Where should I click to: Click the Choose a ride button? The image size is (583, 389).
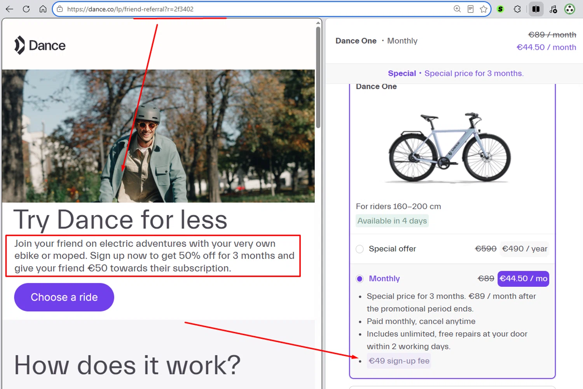tap(64, 297)
